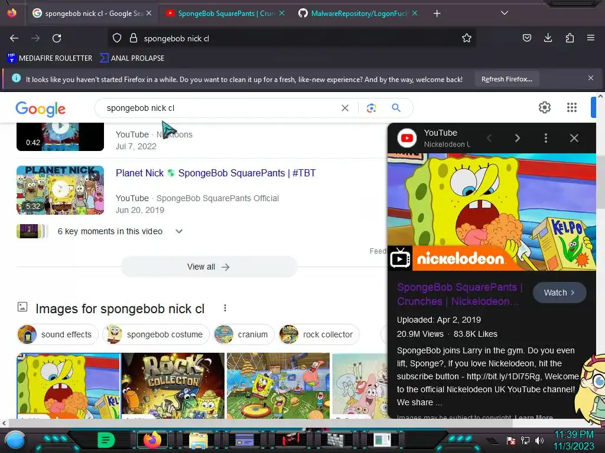
Task: Open the tracking protection shield icon
Action: tap(117, 38)
